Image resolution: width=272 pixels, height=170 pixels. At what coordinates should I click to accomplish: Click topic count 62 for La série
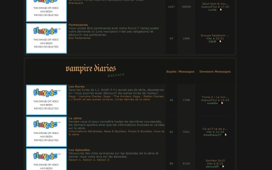[171, 132]
